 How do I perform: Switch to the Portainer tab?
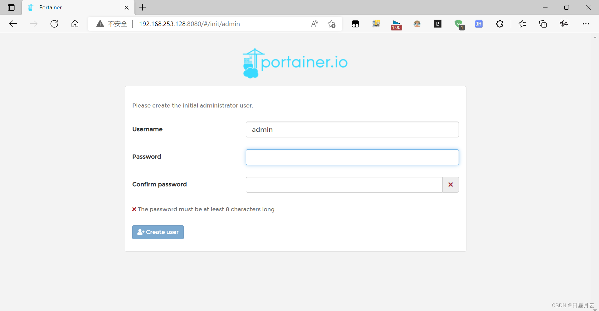pyautogui.click(x=62, y=7)
